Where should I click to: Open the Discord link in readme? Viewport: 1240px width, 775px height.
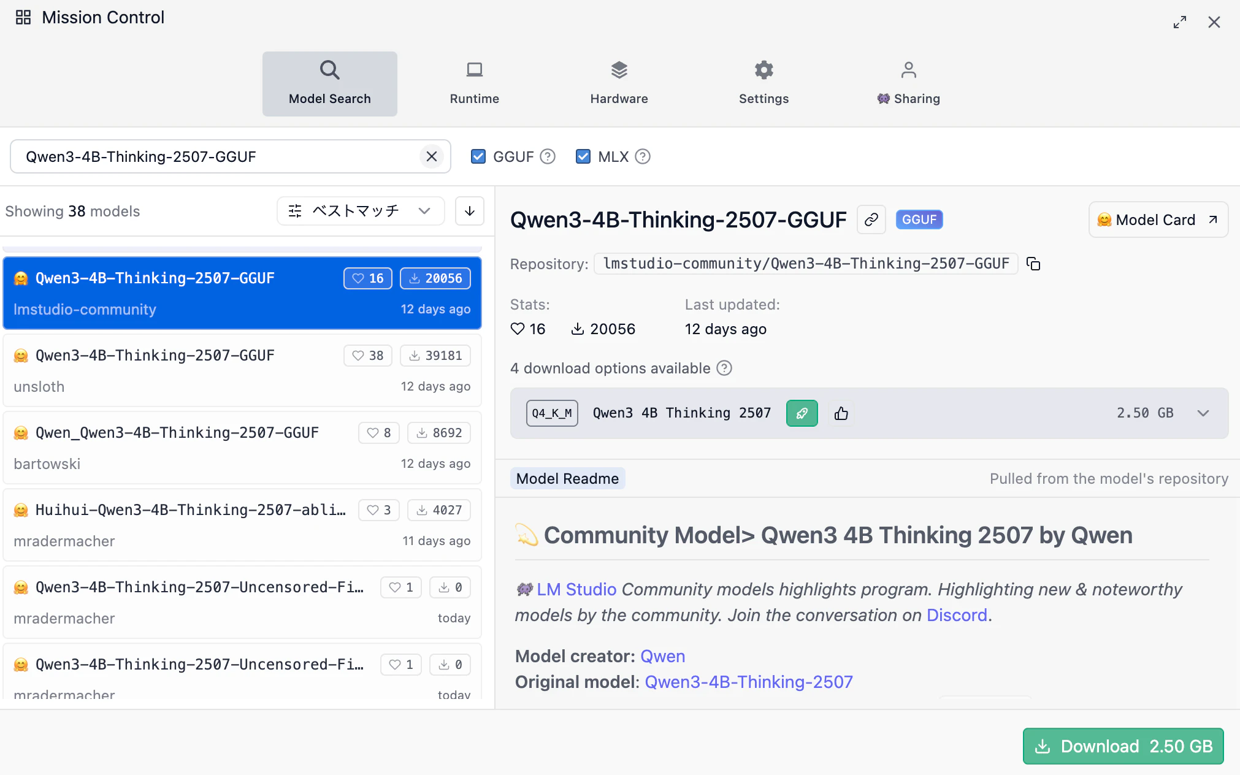[957, 615]
